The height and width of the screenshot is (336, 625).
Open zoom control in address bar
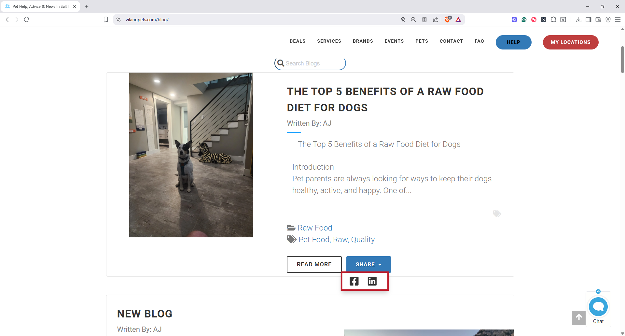click(x=413, y=20)
